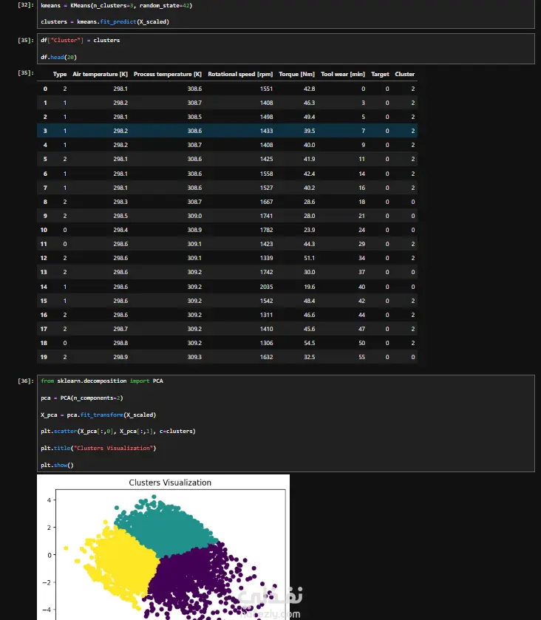Select the df.head(20) code cell
This screenshot has width=541, height=620.
[x=285, y=49]
